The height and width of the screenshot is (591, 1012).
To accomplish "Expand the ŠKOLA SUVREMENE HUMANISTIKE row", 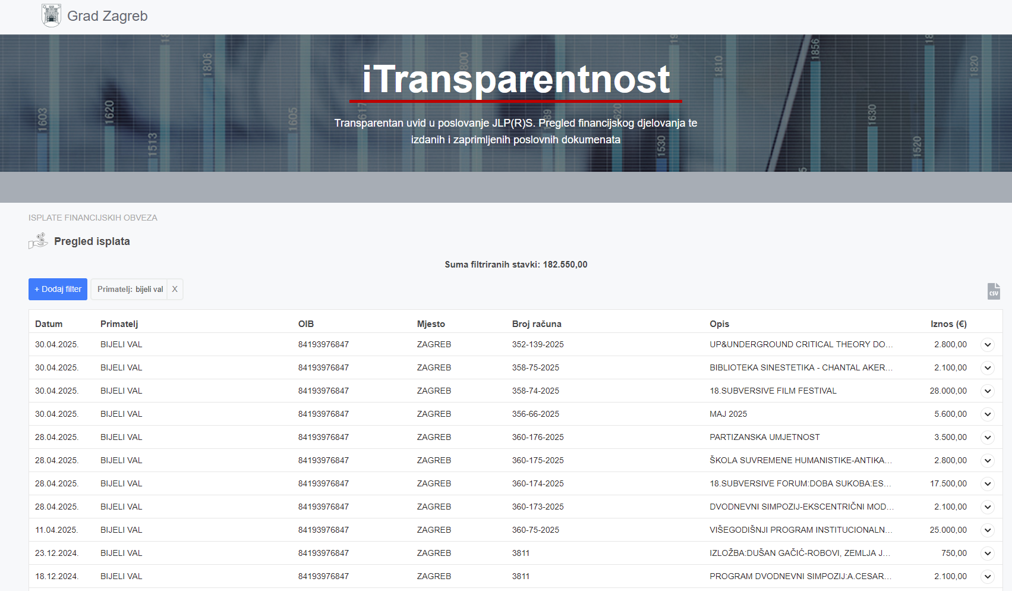I will pyautogui.click(x=988, y=461).
